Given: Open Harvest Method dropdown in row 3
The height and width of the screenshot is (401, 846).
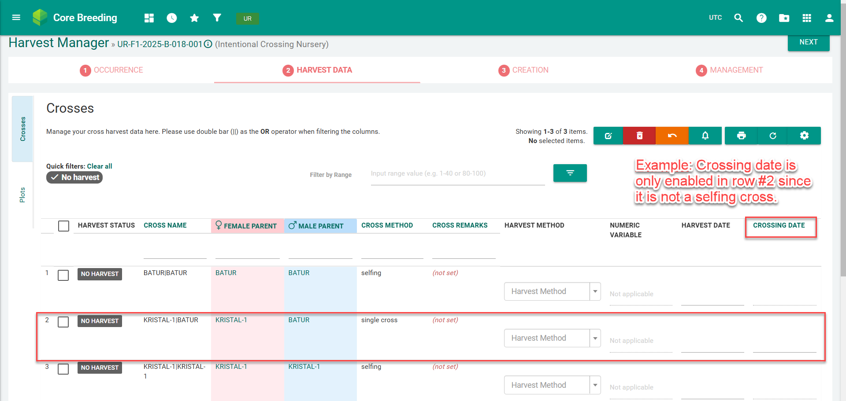Looking at the screenshot, I should click(552, 385).
